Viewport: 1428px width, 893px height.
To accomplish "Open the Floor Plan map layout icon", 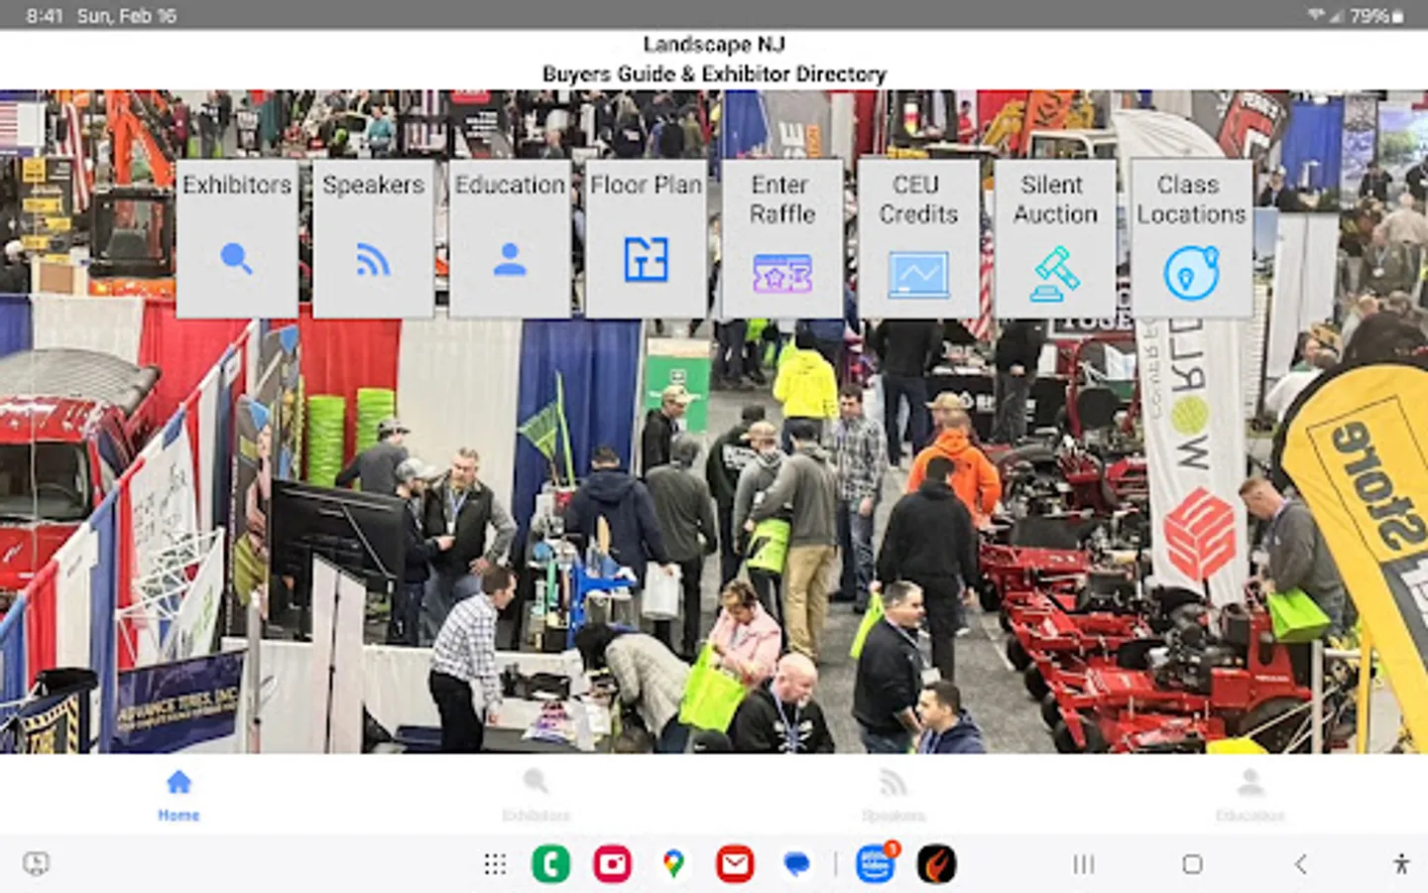I will pyautogui.click(x=646, y=259).
